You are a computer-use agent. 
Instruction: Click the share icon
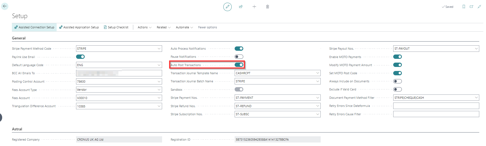(241, 7)
